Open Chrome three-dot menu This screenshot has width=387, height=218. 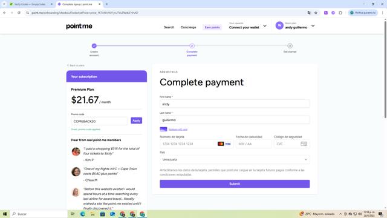point(383,13)
